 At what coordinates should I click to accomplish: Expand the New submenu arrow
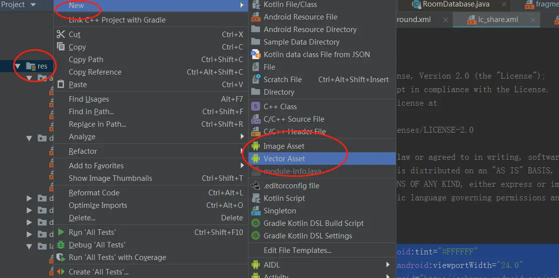pos(242,5)
